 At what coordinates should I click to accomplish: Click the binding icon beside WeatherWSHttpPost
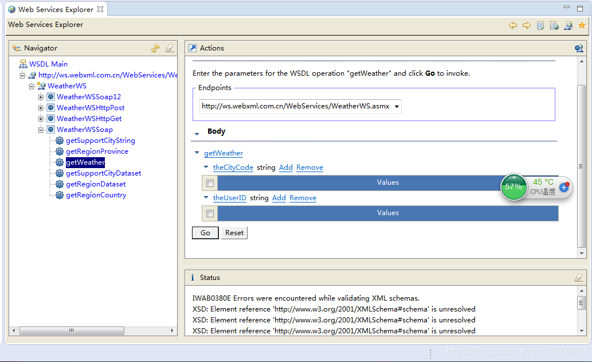tap(50, 108)
